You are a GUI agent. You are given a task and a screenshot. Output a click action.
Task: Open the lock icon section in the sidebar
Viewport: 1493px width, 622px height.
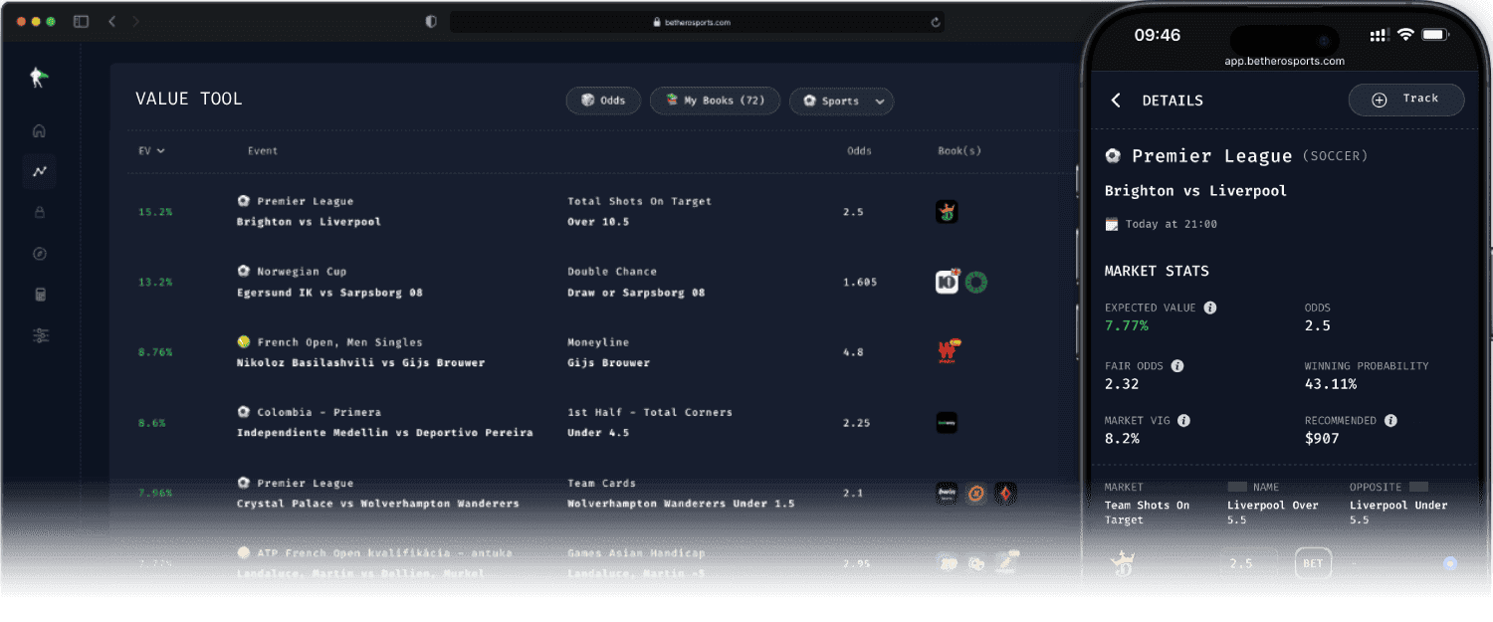40,212
